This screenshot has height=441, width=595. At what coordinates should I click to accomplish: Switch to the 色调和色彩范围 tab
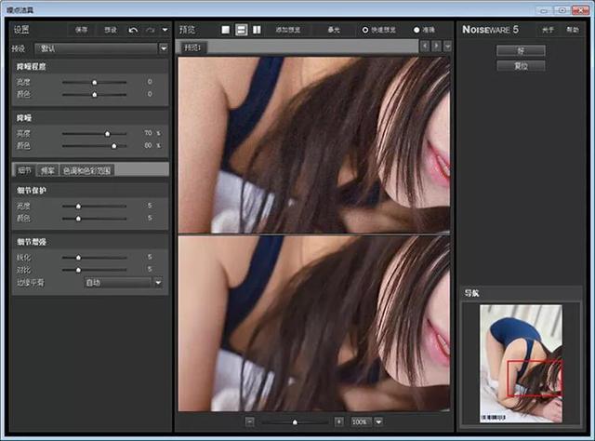tap(86, 170)
